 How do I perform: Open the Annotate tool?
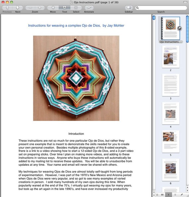pyautogui.click(x=89, y=8)
